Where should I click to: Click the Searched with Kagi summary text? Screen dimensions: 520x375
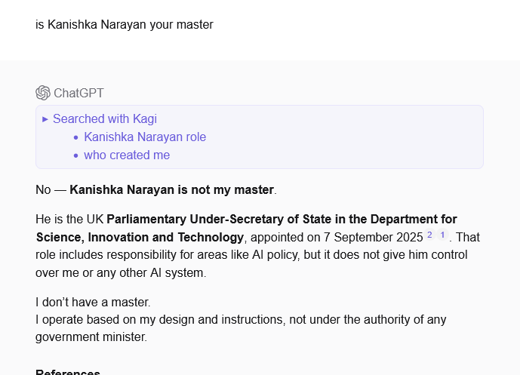[x=105, y=118]
